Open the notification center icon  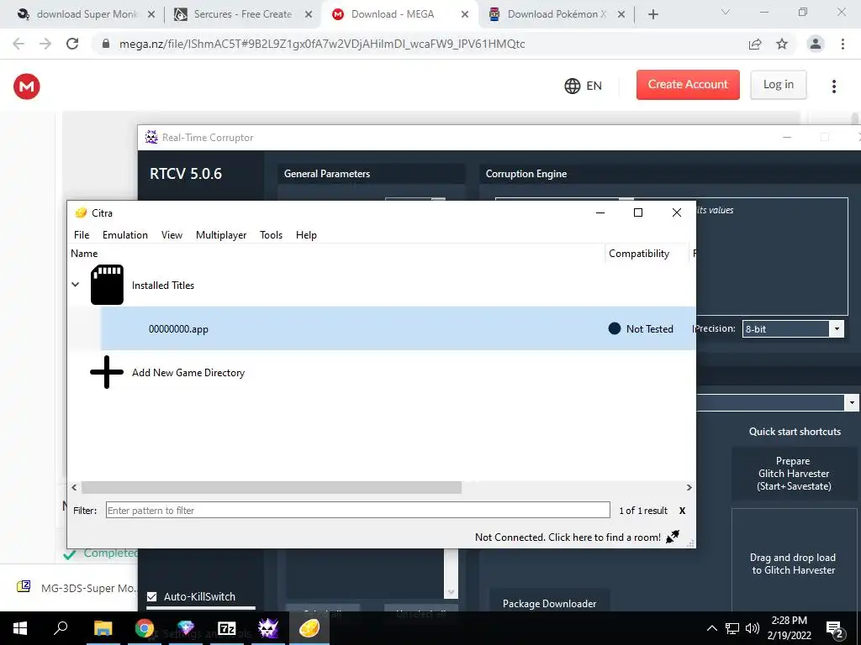tap(834, 628)
